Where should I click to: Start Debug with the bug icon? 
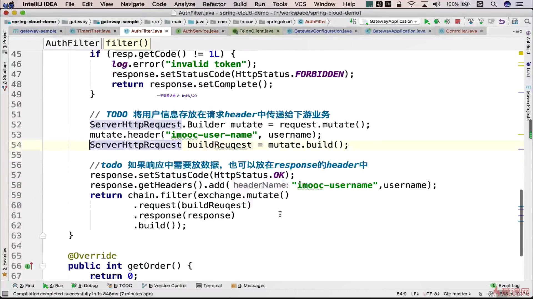click(437, 22)
